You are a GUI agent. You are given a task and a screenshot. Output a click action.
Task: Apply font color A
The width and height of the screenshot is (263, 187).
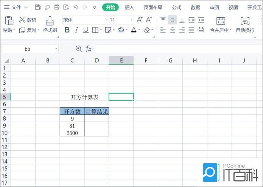click(x=134, y=30)
